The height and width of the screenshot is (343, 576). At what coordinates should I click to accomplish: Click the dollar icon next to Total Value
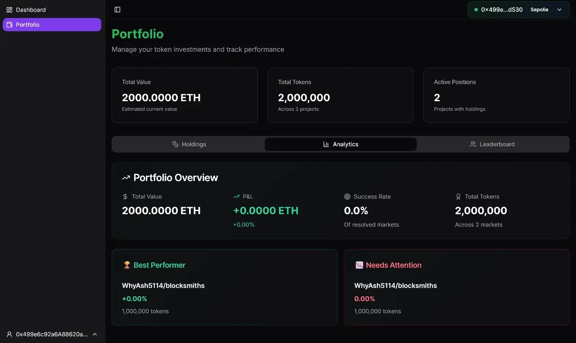click(x=125, y=197)
